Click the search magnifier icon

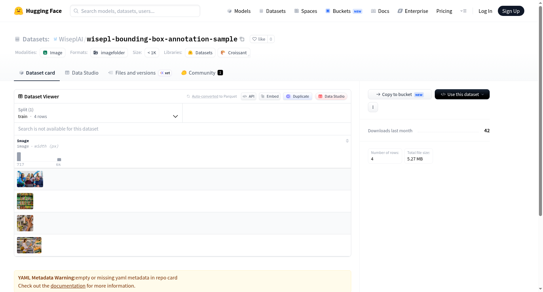(x=76, y=11)
